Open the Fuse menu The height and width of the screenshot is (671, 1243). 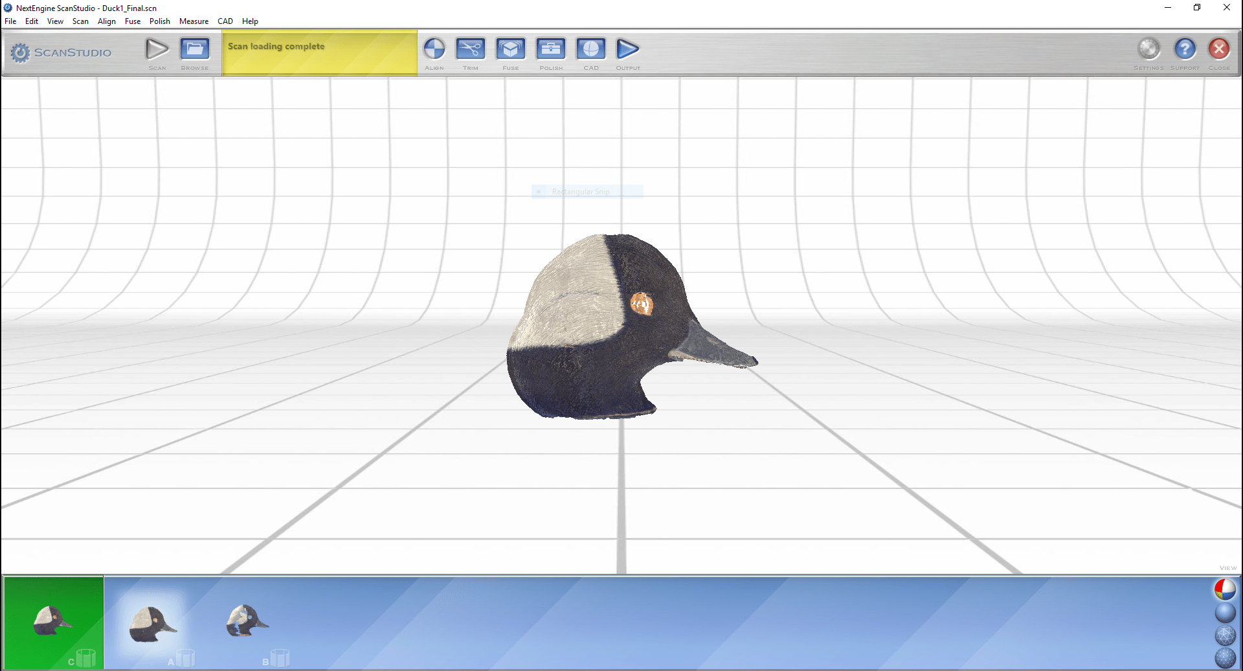coord(133,21)
